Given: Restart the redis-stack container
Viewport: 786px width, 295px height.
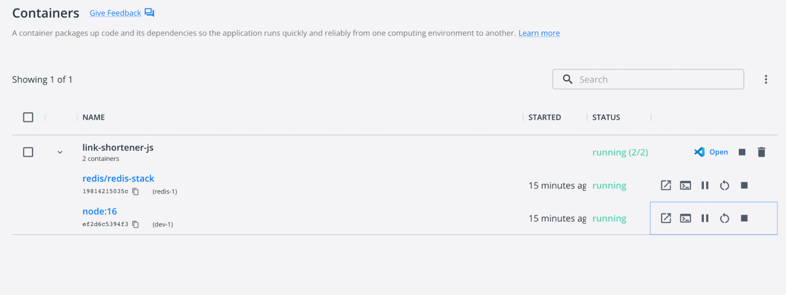Looking at the screenshot, I should 724,185.
